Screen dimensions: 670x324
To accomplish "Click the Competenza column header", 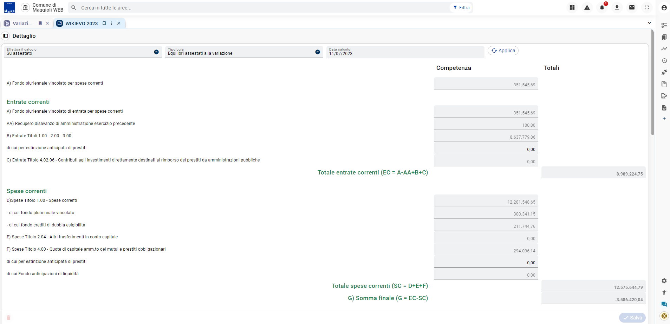I will tap(454, 68).
